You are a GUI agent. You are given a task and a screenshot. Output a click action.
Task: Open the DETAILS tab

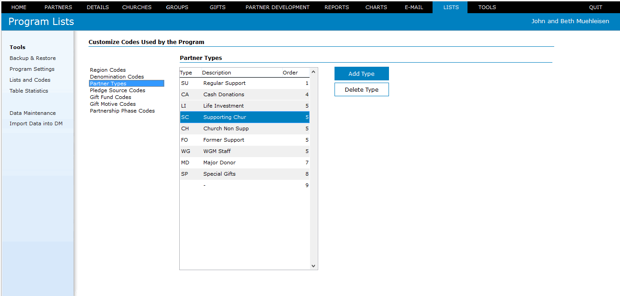point(98,7)
